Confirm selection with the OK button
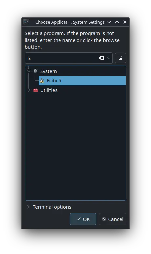This screenshot has width=151, height=254. (x=83, y=219)
